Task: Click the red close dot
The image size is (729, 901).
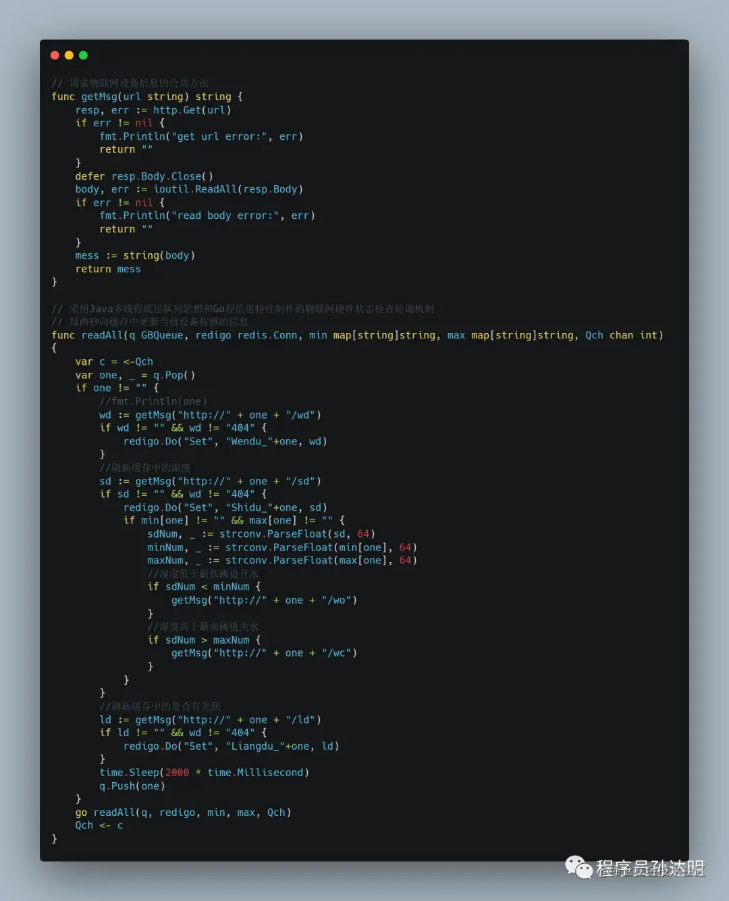Action: [x=55, y=55]
